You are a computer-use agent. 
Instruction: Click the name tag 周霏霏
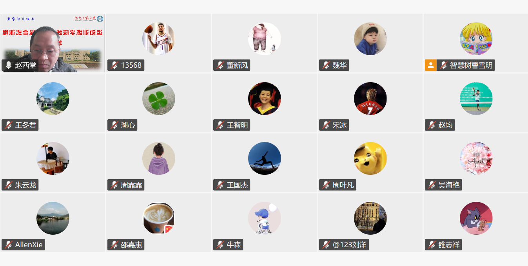131,185
